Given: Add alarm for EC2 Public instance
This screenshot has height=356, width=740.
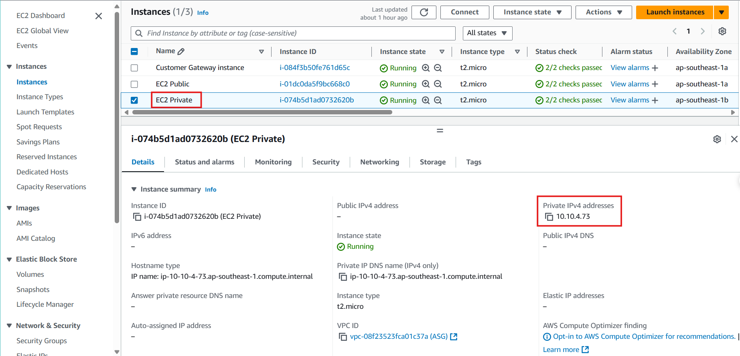Looking at the screenshot, I should (655, 84).
